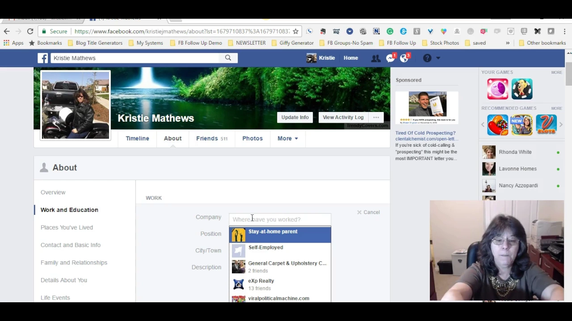The image size is (572, 321).
Task: Open the cover photo three-dots menu
Action: tap(376, 117)
